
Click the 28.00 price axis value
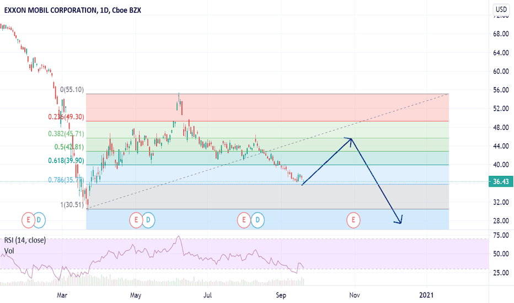(501, 221)
